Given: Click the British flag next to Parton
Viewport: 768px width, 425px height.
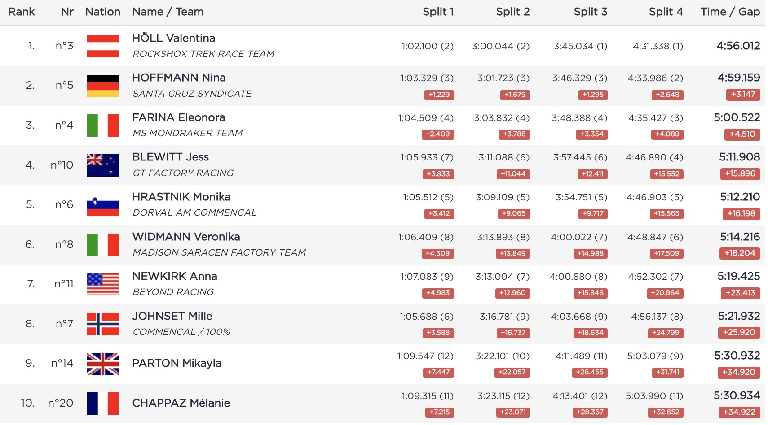Looking at the screenshot, I should 103,364.
